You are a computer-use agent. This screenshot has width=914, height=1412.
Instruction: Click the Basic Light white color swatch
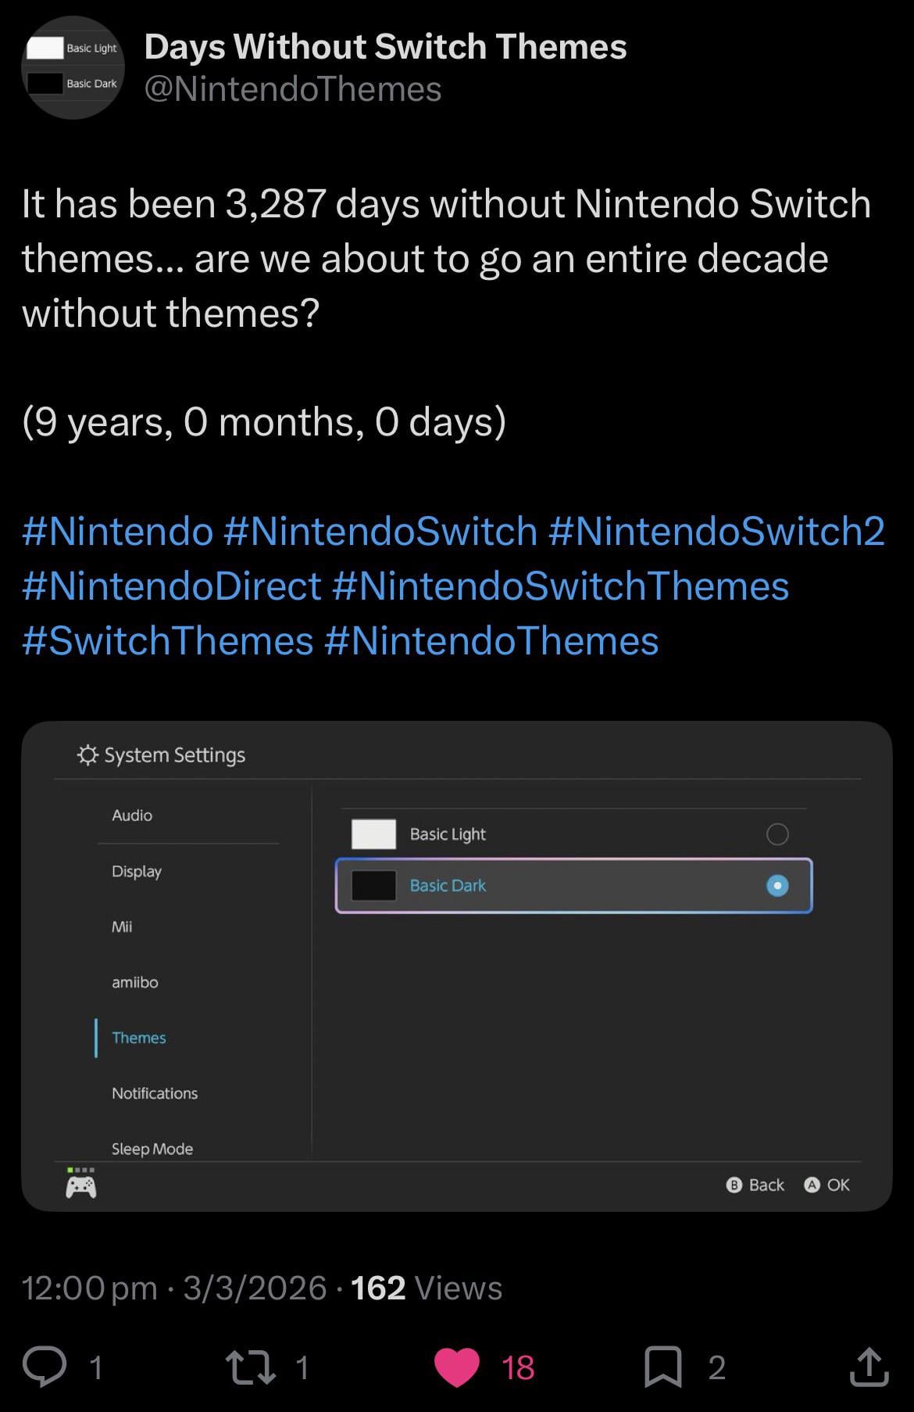[x=373, y=834]
